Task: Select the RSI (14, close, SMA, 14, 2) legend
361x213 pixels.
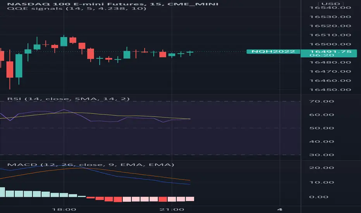Action: (x=69, y=99)
